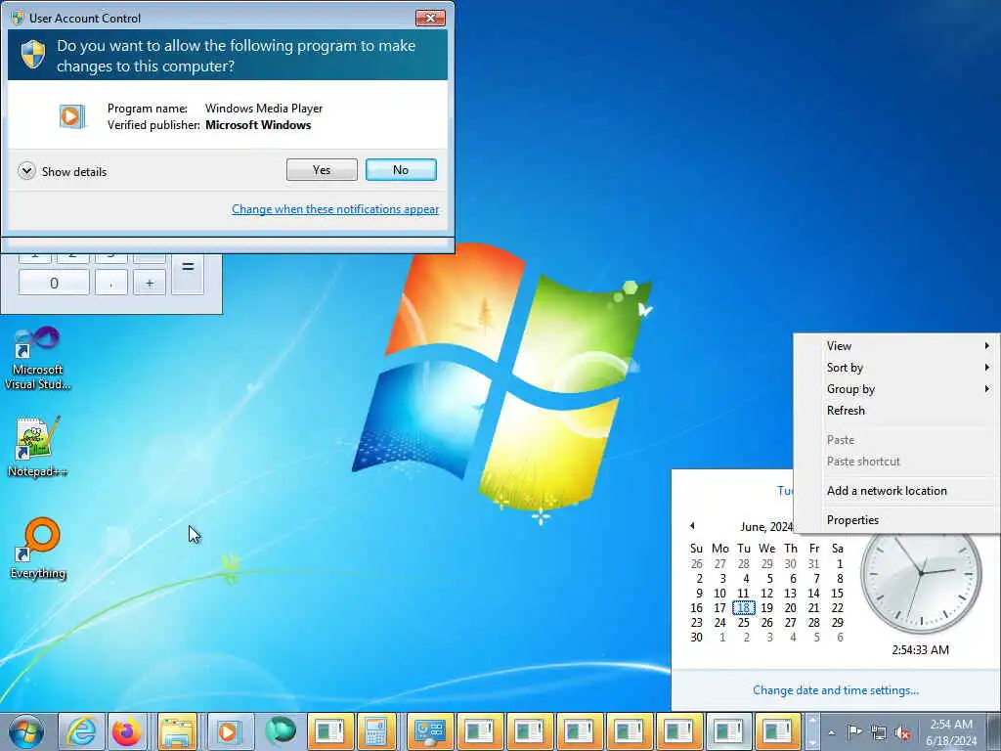Click the plus key in Calculator
1001x751 pixels.
click(150, 283)
